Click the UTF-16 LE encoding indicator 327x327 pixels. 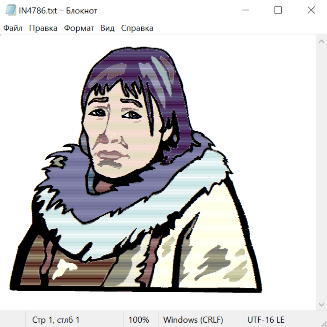pos(266,320)
